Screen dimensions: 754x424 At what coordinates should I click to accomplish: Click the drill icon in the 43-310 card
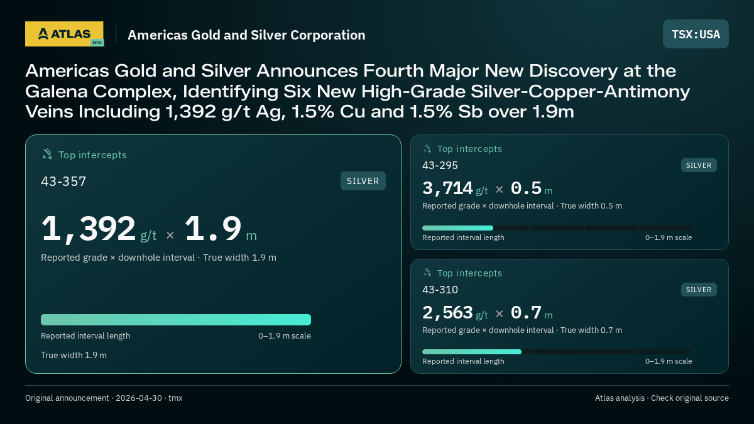point(427,273)
